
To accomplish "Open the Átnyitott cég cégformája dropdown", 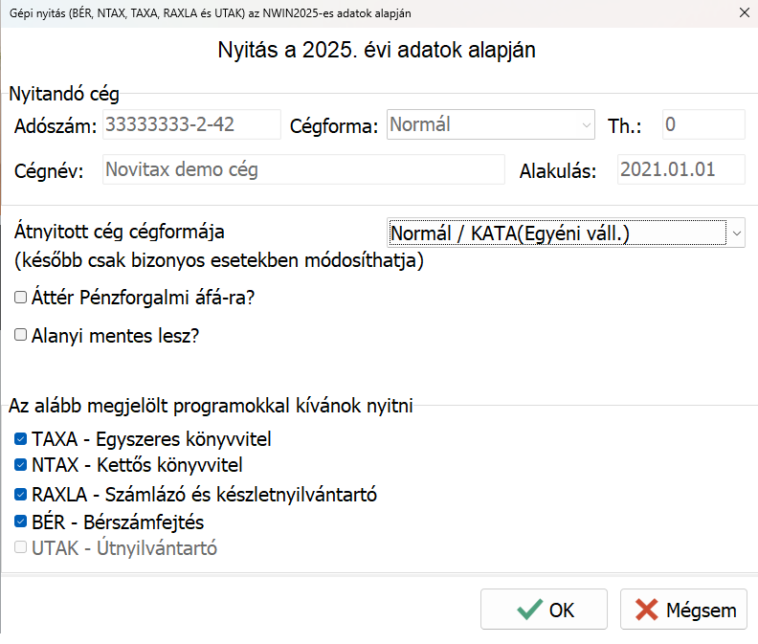I will (565, 233).
